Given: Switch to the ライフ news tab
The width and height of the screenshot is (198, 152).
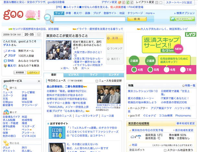Looking at the screenshot, I should click(94, 75).
